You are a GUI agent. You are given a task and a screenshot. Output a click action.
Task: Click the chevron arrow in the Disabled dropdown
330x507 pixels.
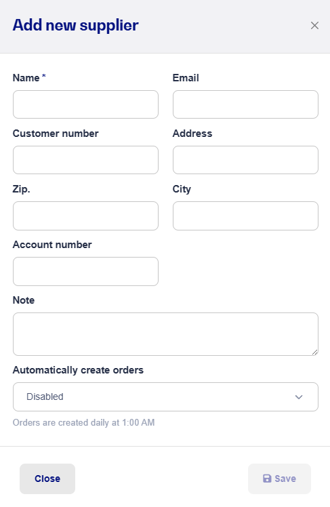pos(299,397)
